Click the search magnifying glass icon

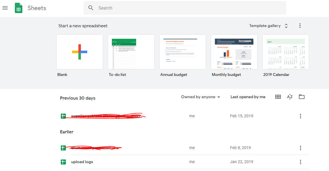tap(91, 8)
